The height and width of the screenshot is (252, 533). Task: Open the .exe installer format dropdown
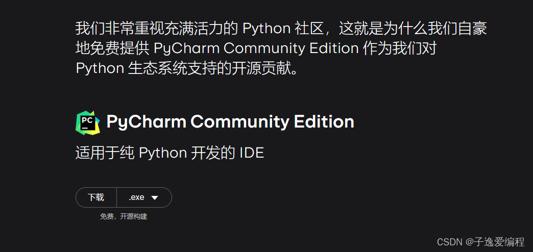(144, 197)
